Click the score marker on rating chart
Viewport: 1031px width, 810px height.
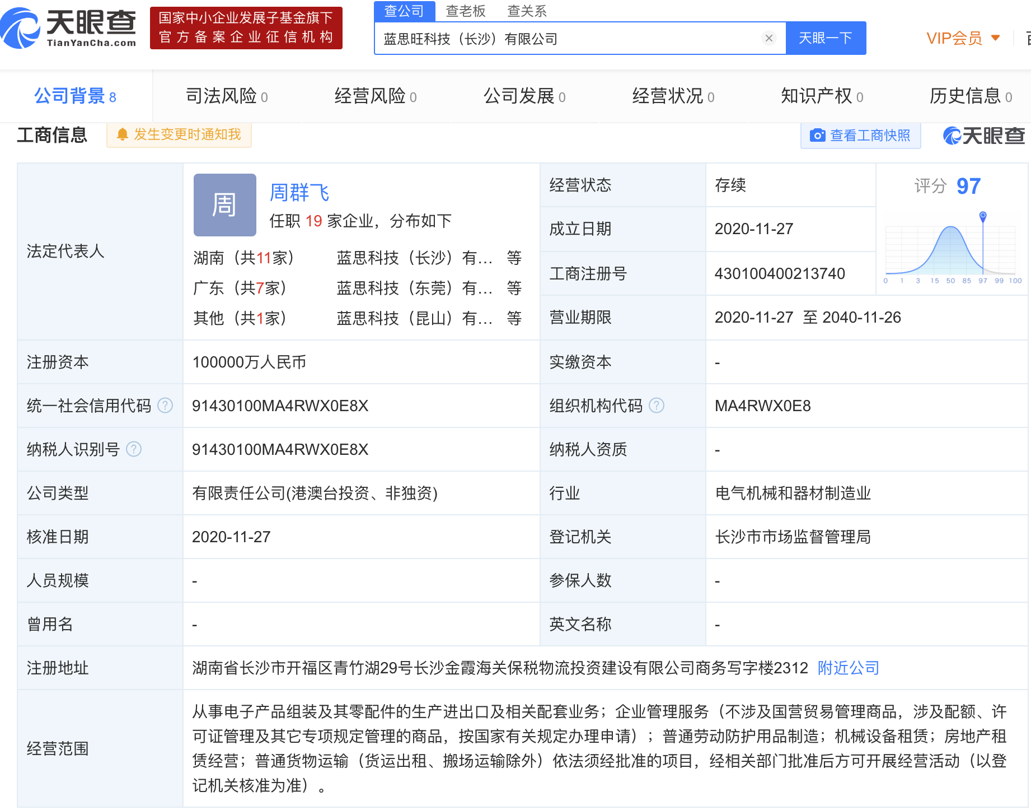(983, 216)
